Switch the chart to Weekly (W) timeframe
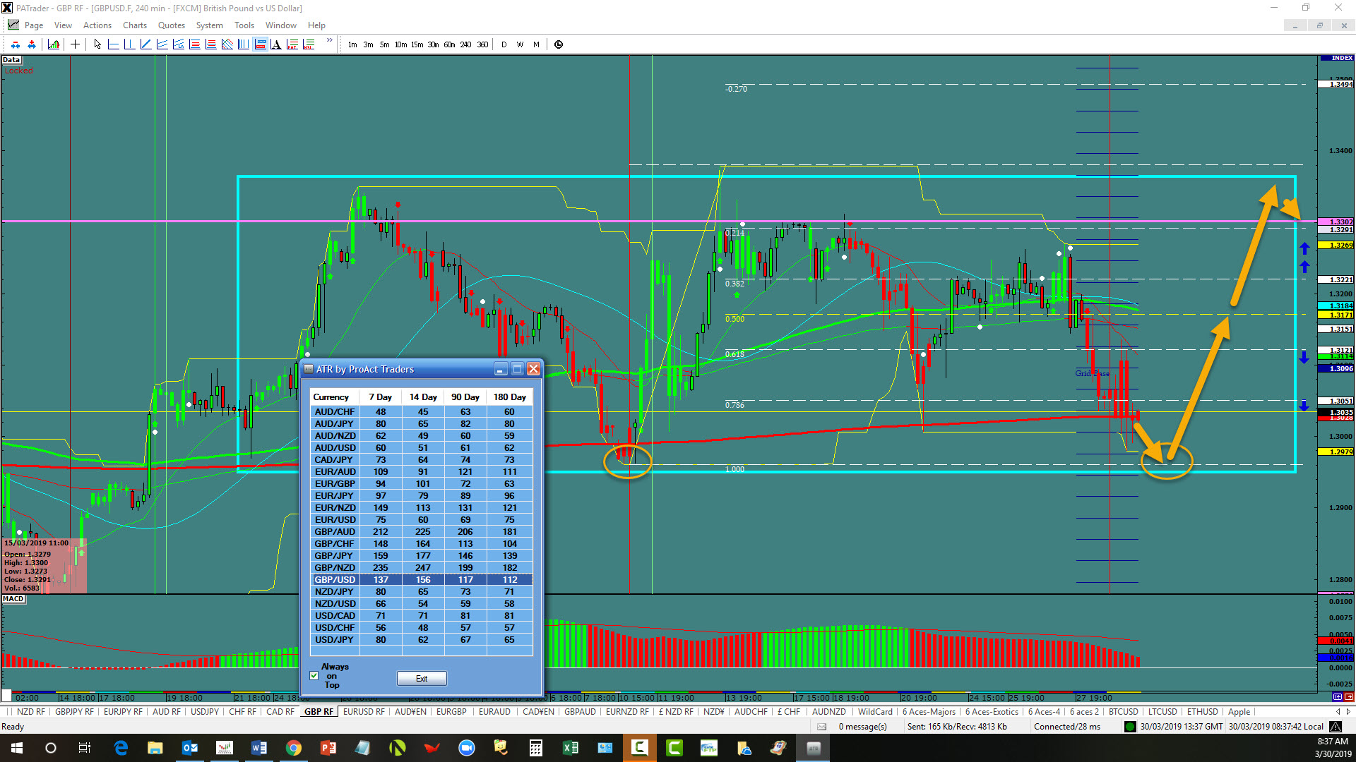Viewport: 1356px width, 762px height. click(x=520, y=44)
